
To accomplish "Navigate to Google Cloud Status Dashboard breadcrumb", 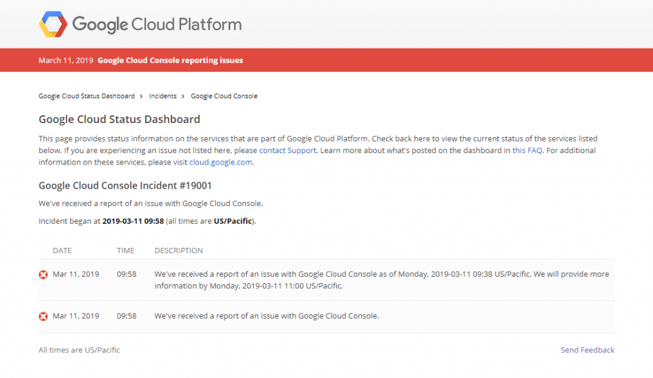I will point(85,96).
